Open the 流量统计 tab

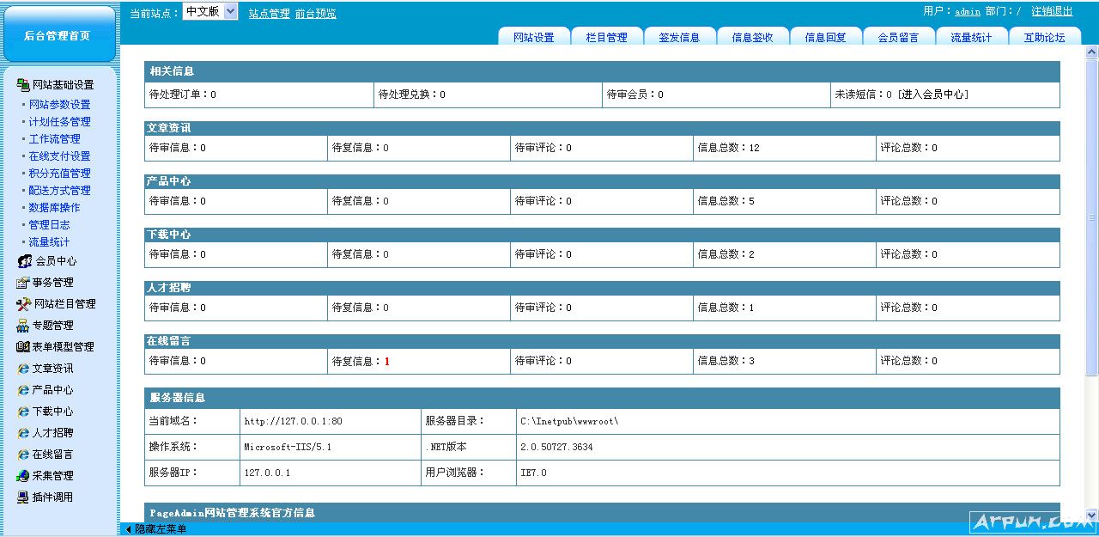tap(971, 37)
